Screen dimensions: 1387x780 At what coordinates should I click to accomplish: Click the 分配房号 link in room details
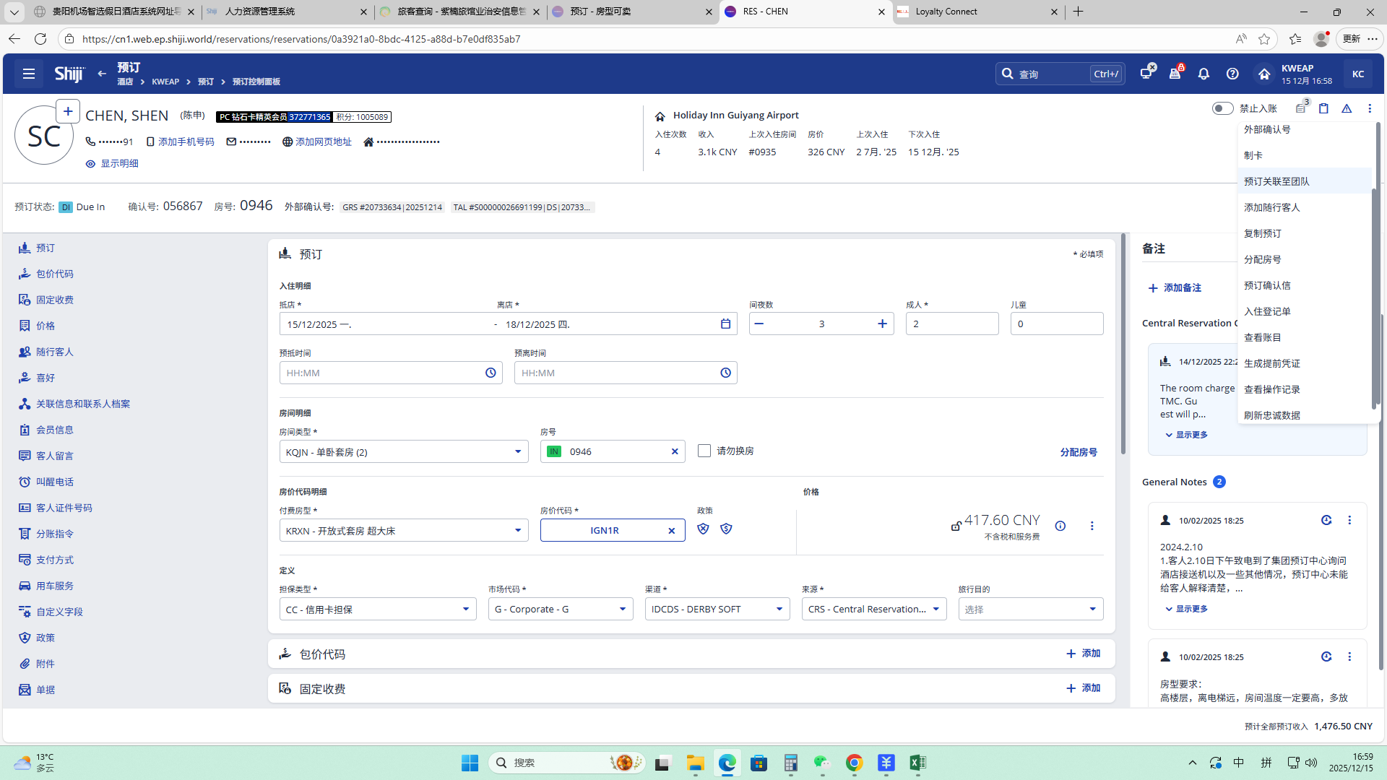[1078, 452]
